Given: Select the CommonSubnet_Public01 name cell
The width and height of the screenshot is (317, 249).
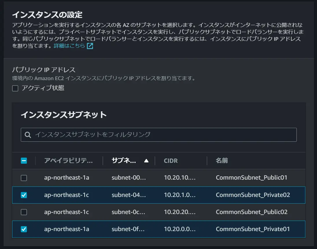Looking at the screenshot, I should [x=252, y=178].
